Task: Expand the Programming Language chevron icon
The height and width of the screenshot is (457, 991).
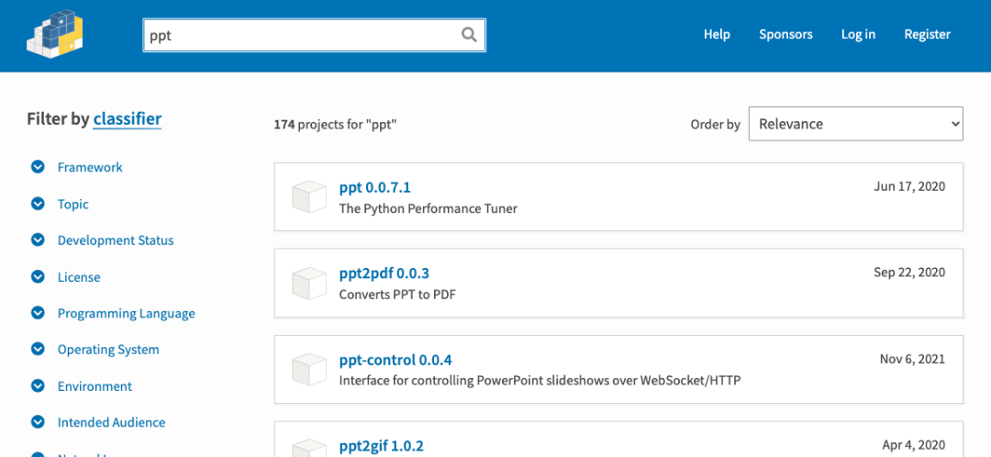Action: [38, 313]
